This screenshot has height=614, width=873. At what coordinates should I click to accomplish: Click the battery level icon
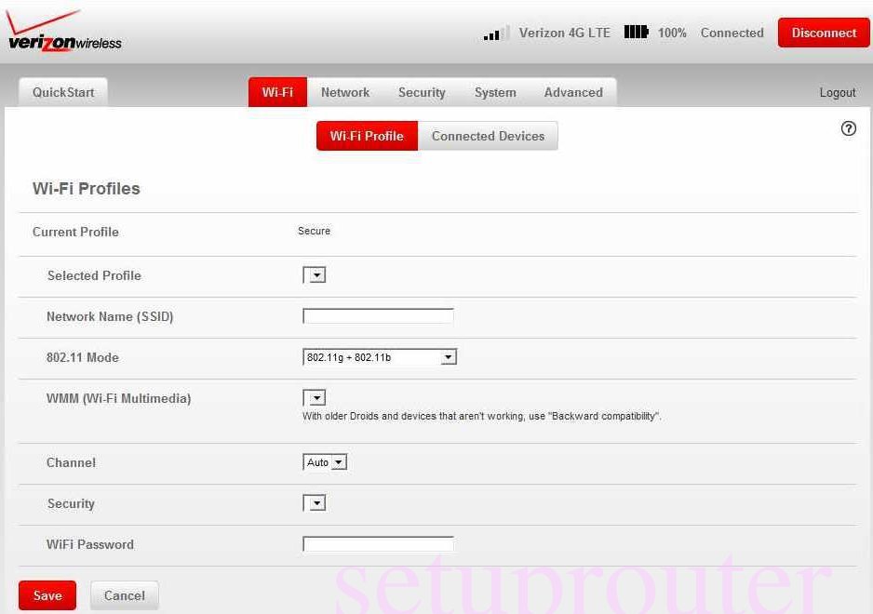click(637, 32)
